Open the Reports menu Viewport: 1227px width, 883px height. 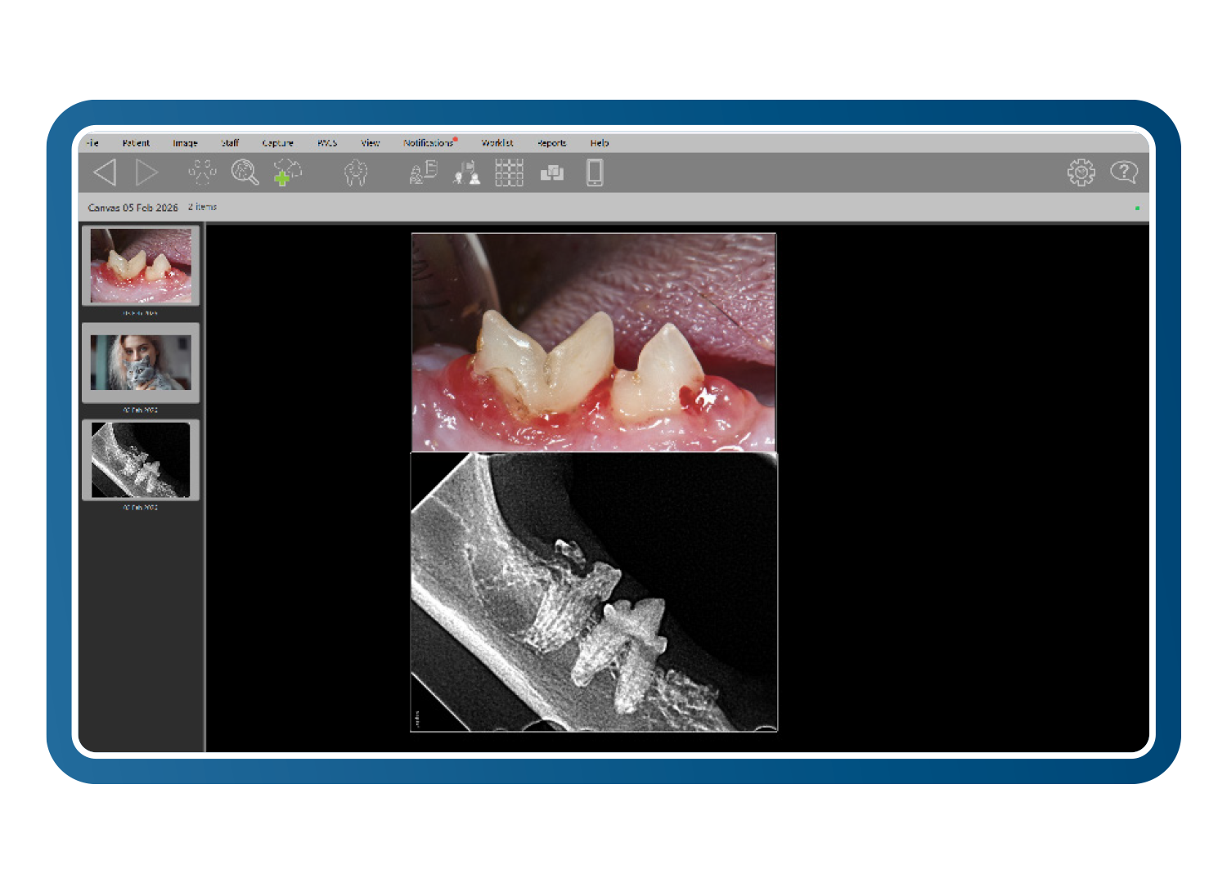point(551,143)
